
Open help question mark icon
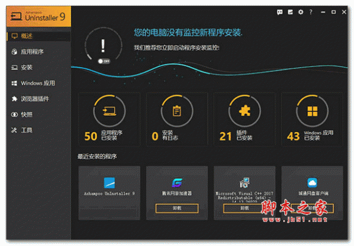(x=311, y=12)
